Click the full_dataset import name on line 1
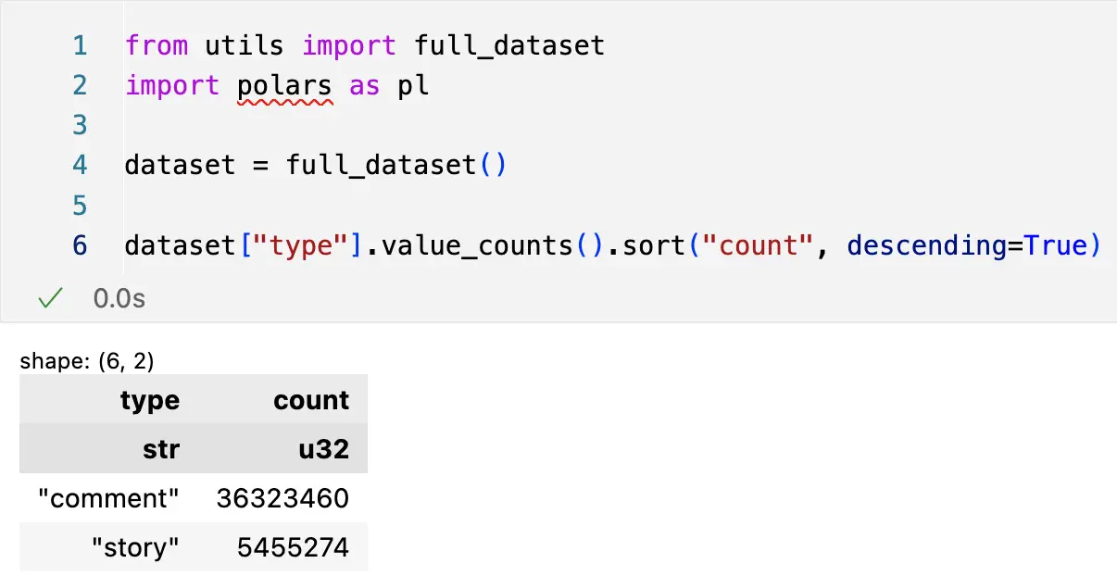 (x=508, y=44)
